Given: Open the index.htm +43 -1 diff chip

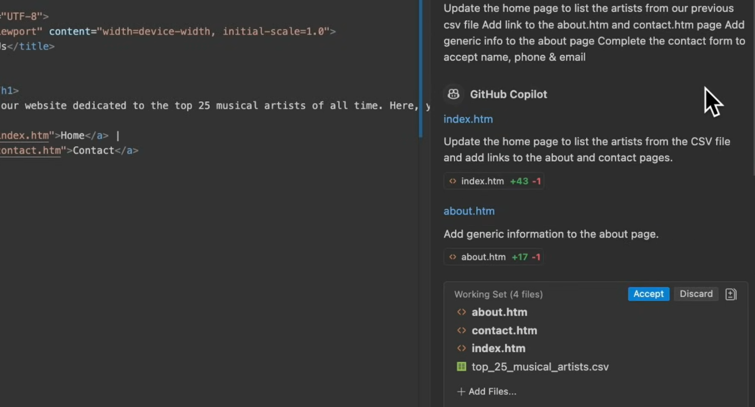Looking at the screenshot, I should [x=494, y=181].
